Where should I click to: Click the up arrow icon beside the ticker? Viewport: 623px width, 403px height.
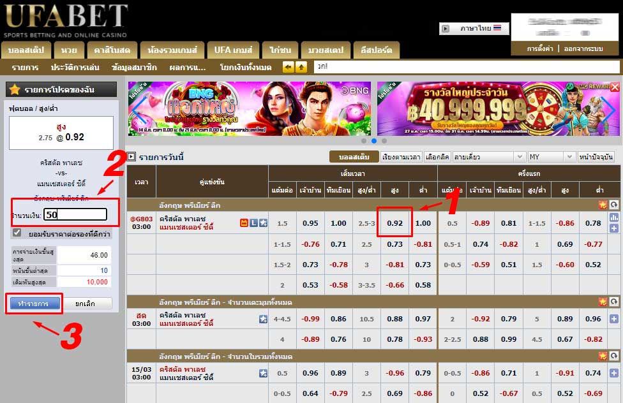coord(301,67)
